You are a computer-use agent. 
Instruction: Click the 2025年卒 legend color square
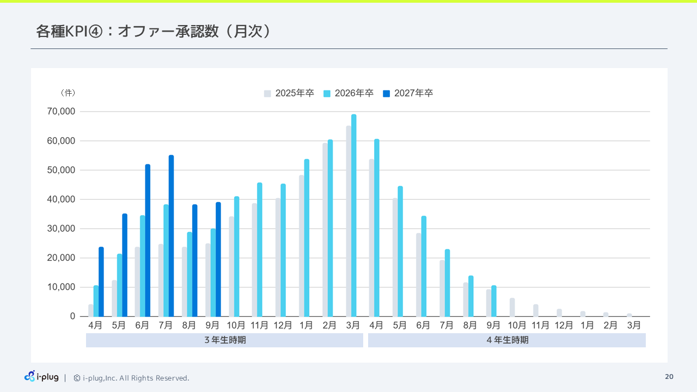click(x=267, y=93)
